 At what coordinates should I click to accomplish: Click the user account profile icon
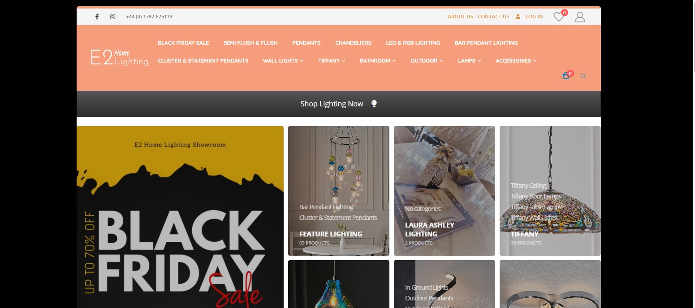[x=580, y=17]
